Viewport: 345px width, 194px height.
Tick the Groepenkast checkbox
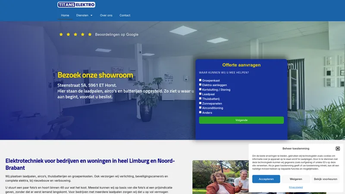[200, 80]
